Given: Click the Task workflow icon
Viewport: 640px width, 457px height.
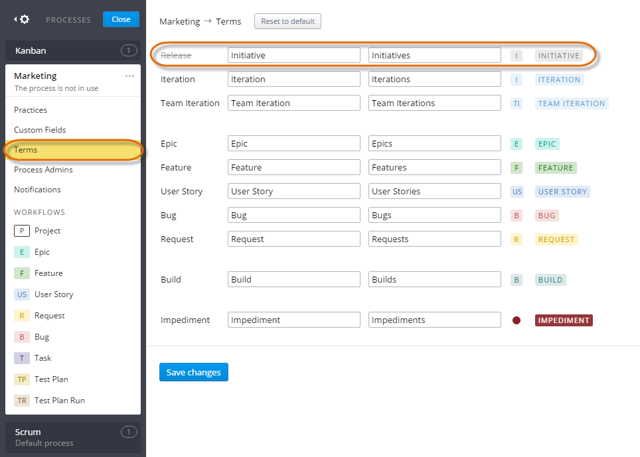Looking at the screenshot, I should 21,358.
